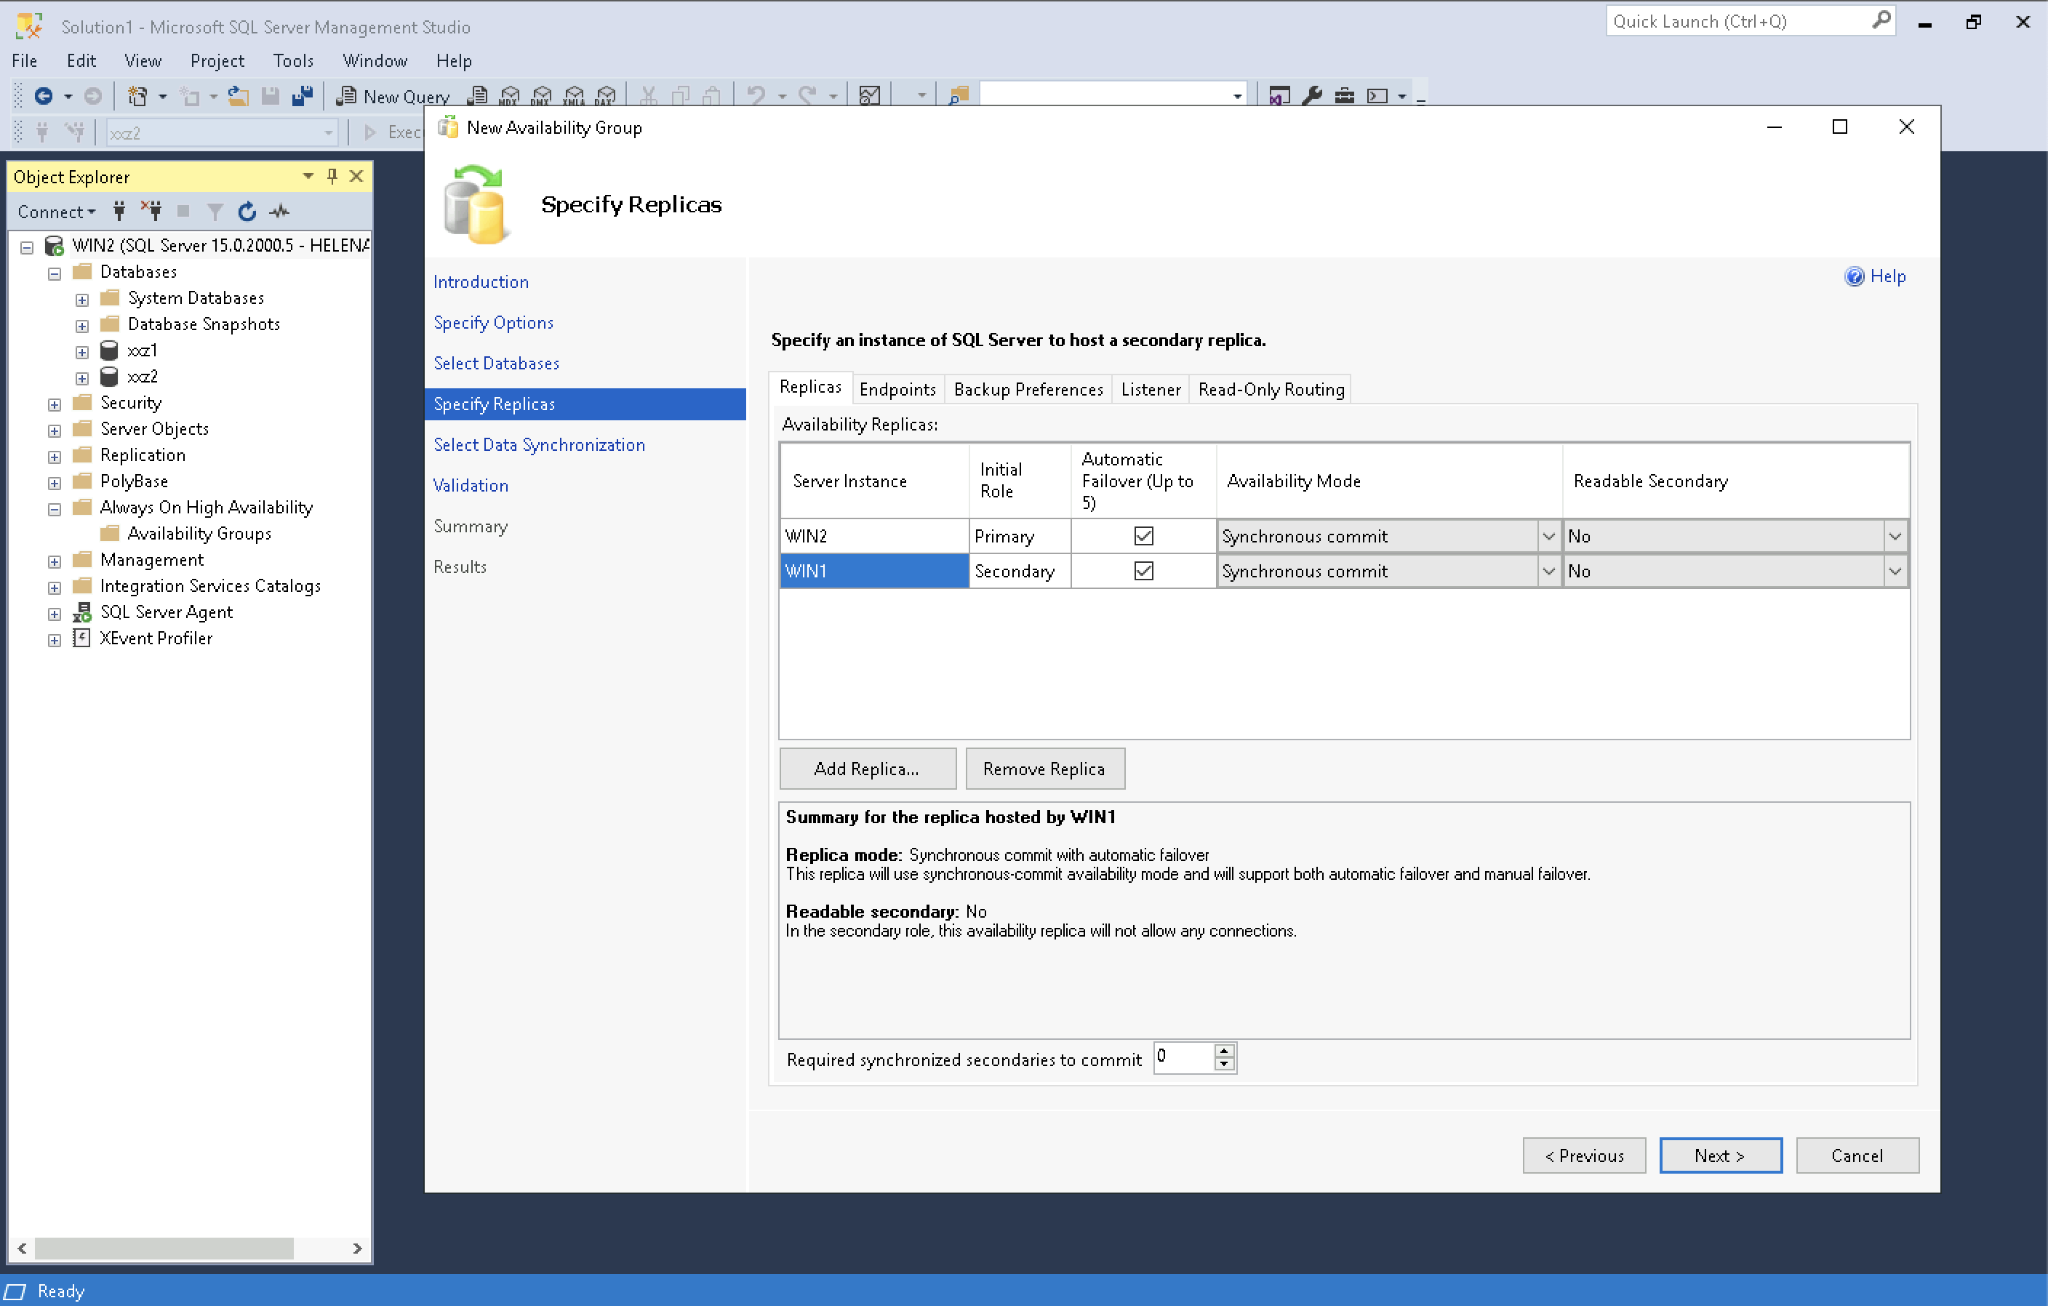The image size is (2048, 1306).
Task: Collapse the Always On High Availability node
Action: pyautogui.click(x=55, y=509)
